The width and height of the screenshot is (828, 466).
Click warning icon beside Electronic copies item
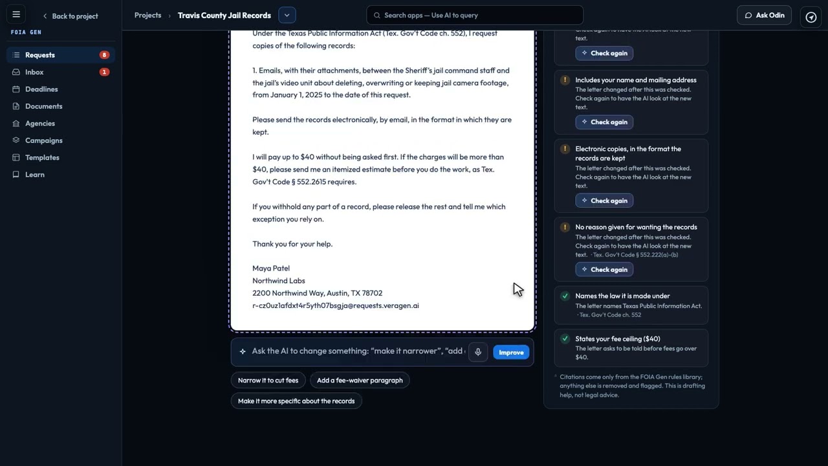565,149
